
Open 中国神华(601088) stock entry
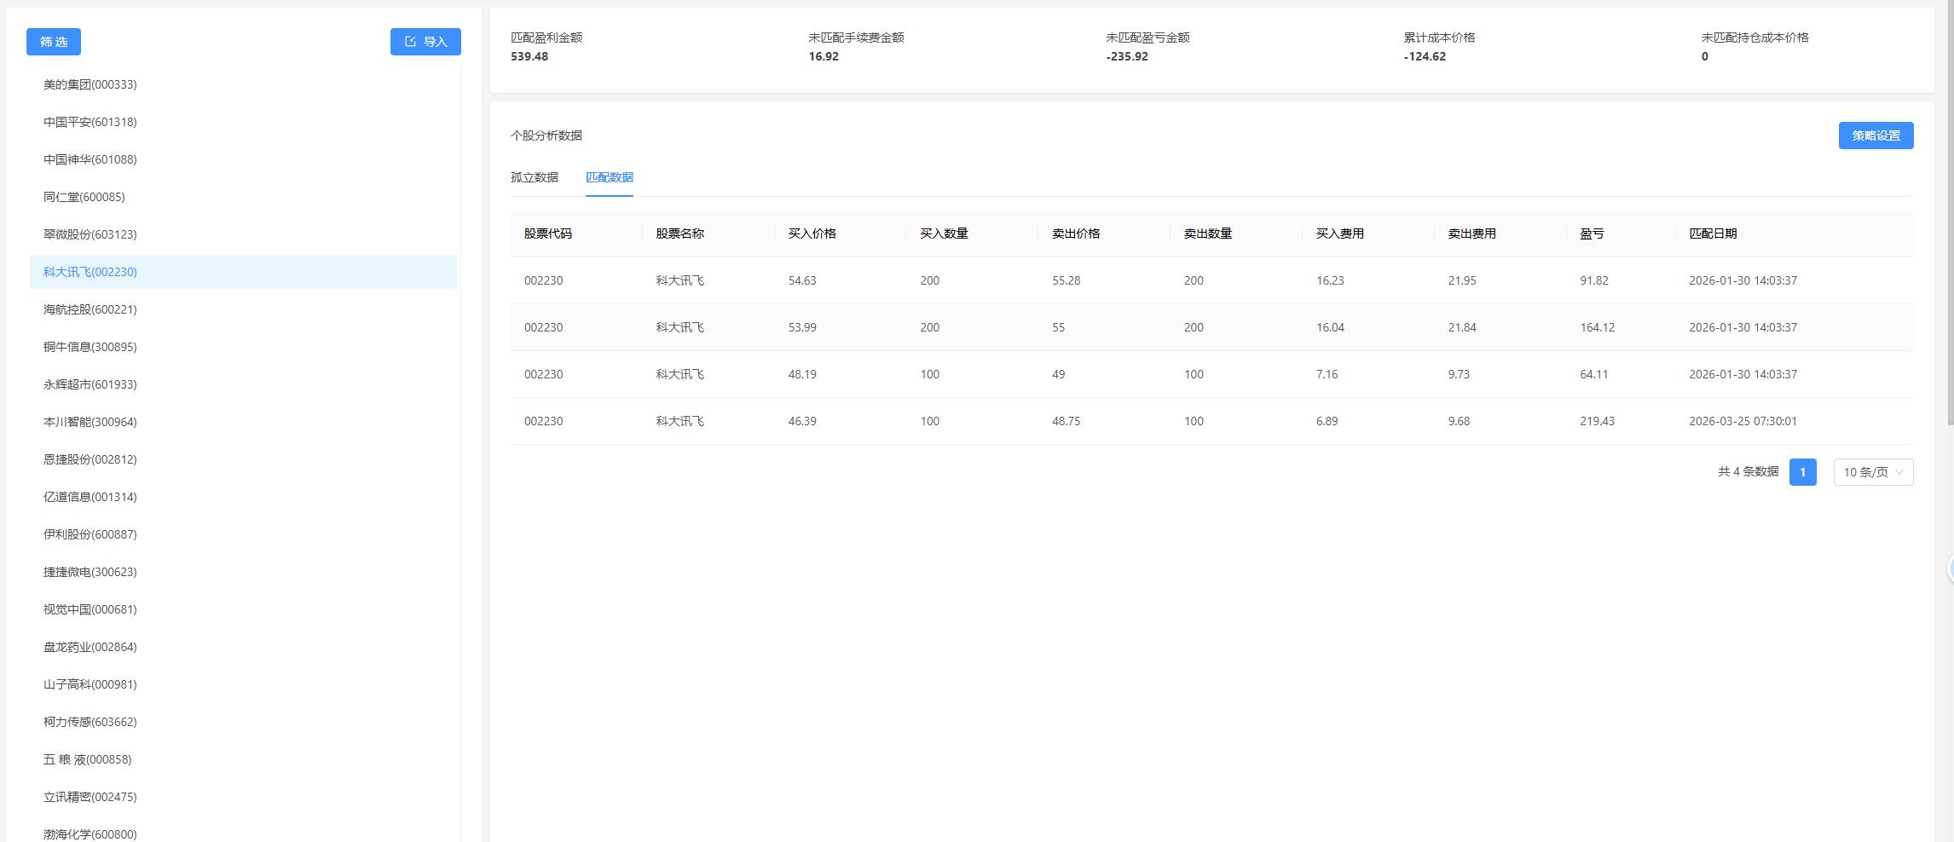coord(90,159)
